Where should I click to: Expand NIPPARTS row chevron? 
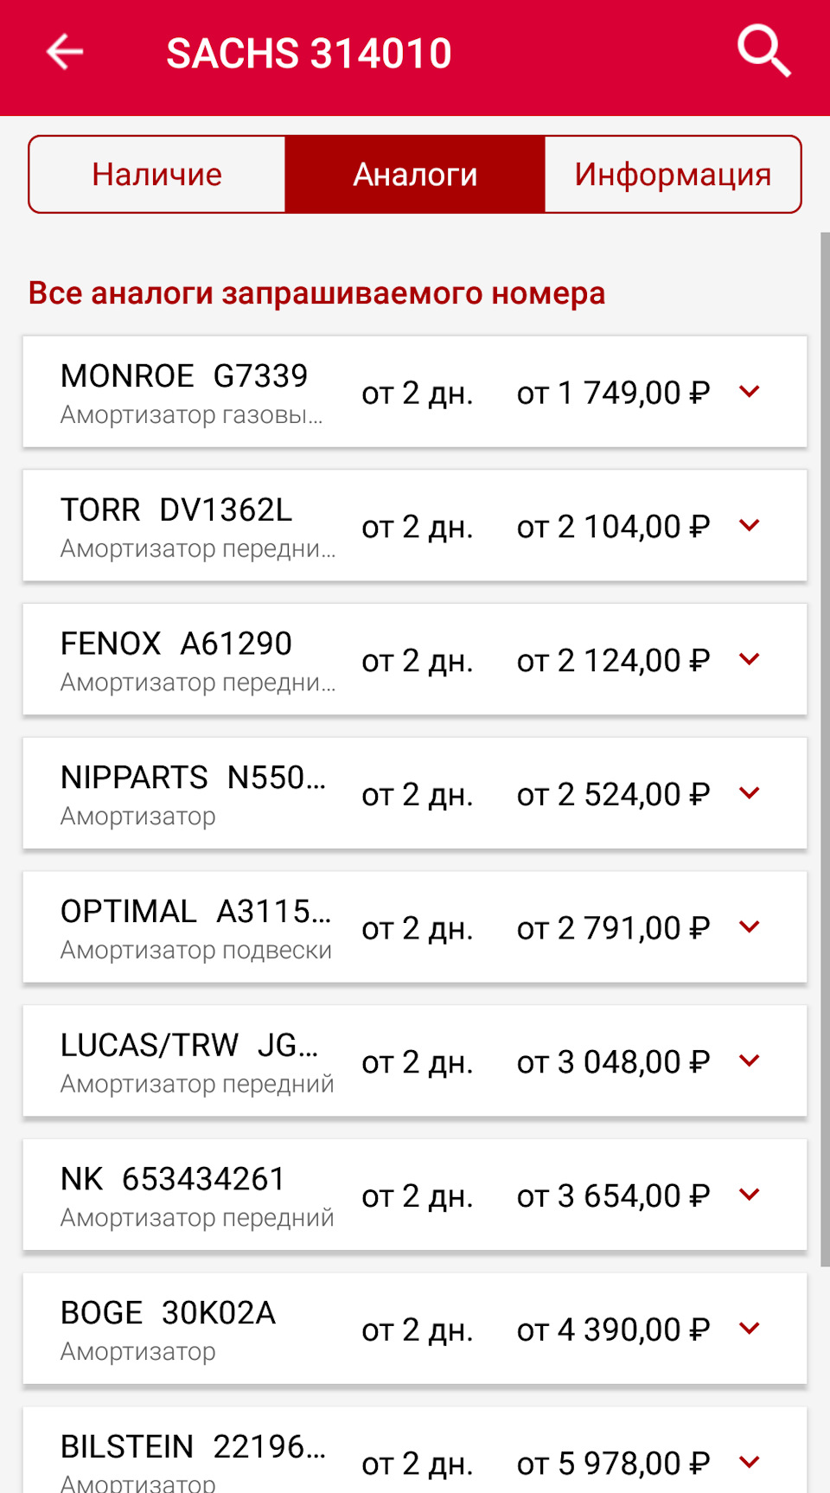click(750, 793)
